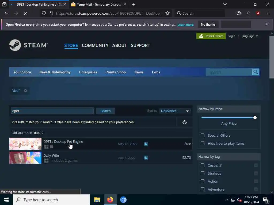This screenshot has height=205, width=274.
Task: Open the News section
Action: click(x=139, y=72)
